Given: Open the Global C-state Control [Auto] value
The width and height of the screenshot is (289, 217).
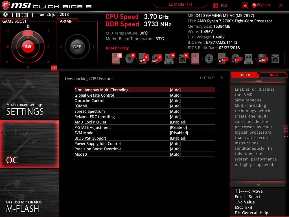Looking at the screenshot, I should click(175, 95).
